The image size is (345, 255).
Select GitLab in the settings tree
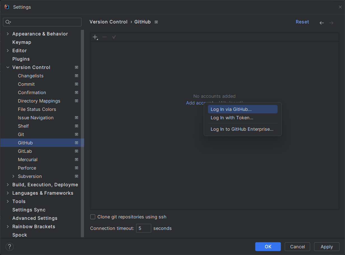[25, 151]
